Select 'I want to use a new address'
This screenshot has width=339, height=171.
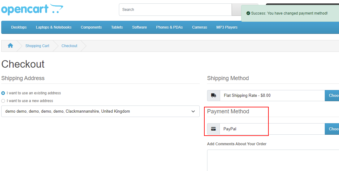pos(3,101)
